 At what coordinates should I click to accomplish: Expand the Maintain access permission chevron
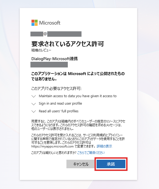(x=34, y=96)
